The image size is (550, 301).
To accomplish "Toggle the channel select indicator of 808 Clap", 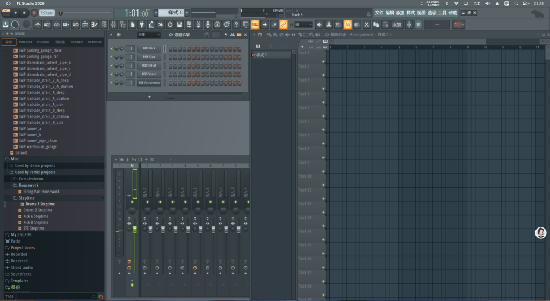I will tap(164, 57).
